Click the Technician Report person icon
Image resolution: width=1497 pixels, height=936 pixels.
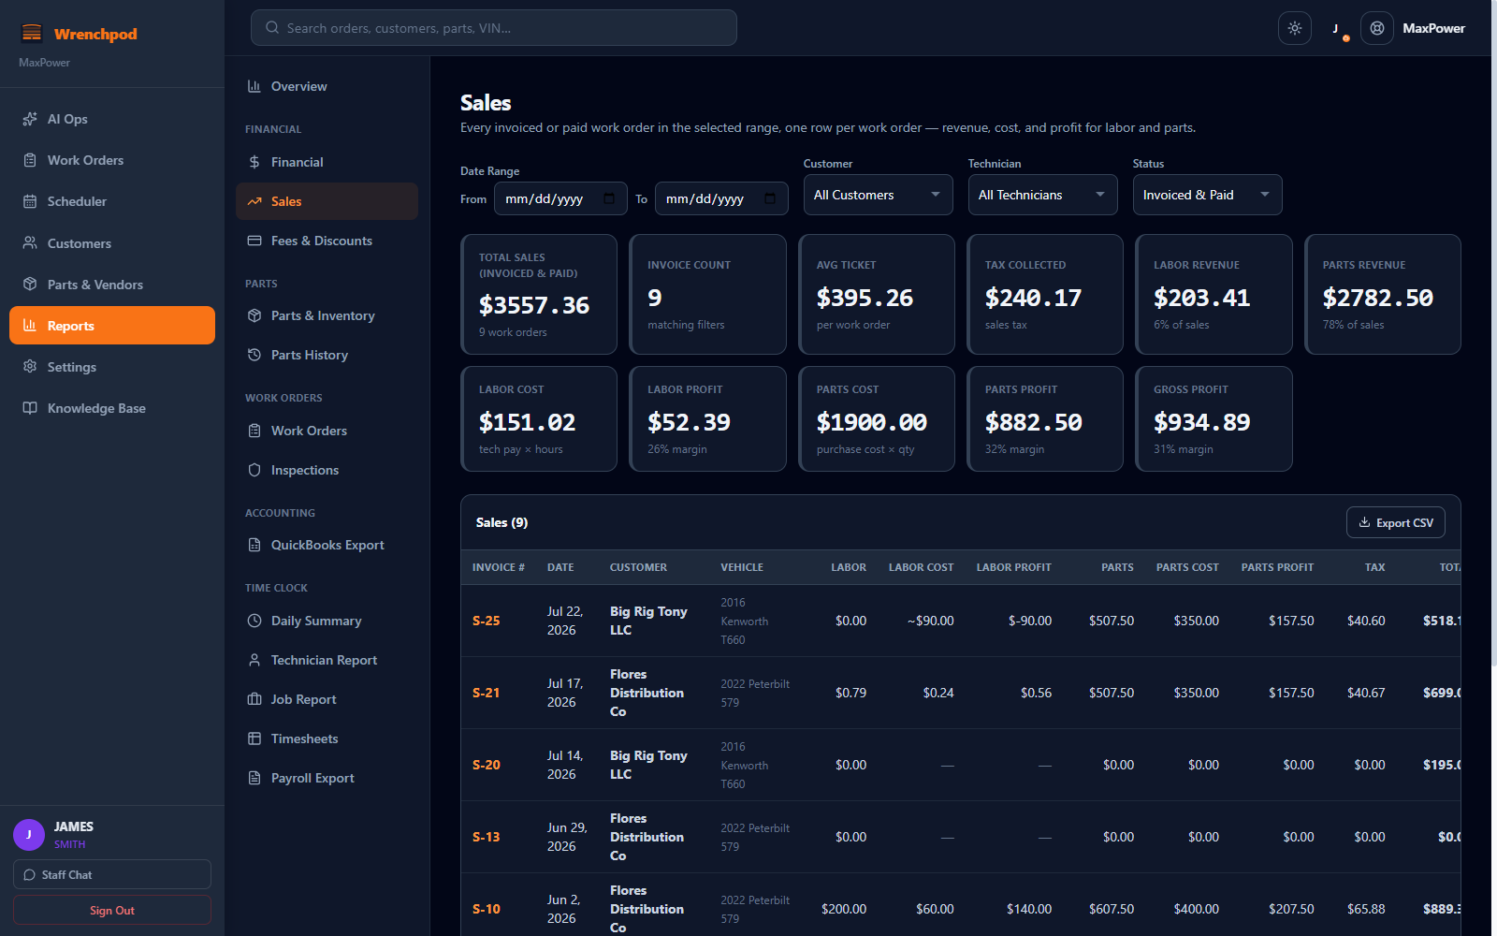click(x=254, y=660)
